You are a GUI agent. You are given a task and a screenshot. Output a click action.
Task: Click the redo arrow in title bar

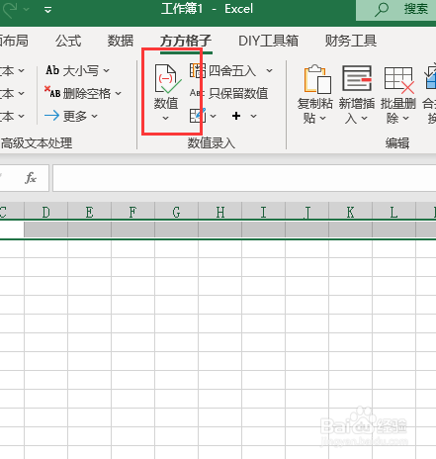coord(9,9)
